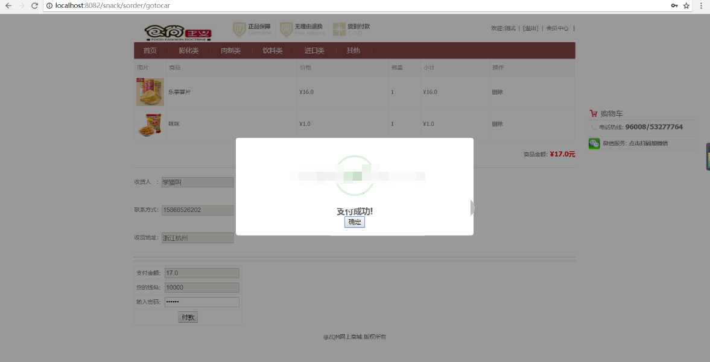The height and width of the screenshot is (362, 710).
Task: Click the 乐事薯片 product thumbnail
Action: point(150,92)
